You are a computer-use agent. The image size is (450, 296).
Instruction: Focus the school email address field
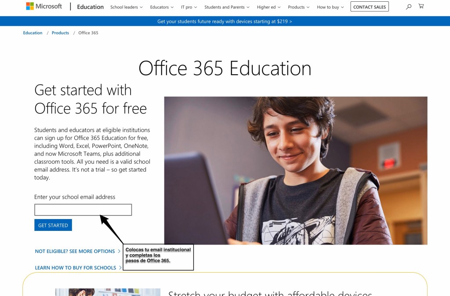click(x=83, y=210)
